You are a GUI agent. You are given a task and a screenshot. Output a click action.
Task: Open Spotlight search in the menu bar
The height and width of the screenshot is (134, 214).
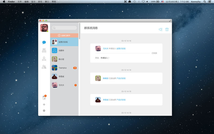point(205,2)
